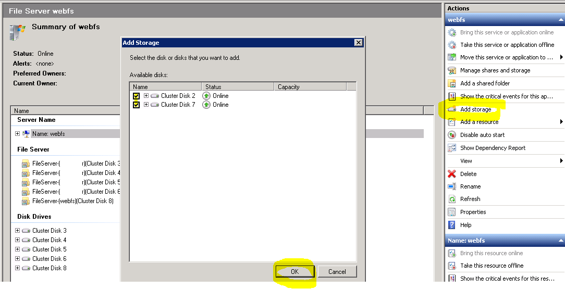Expand Cluster Disk 5 under Disk Drives

click(x=17, y=249)
